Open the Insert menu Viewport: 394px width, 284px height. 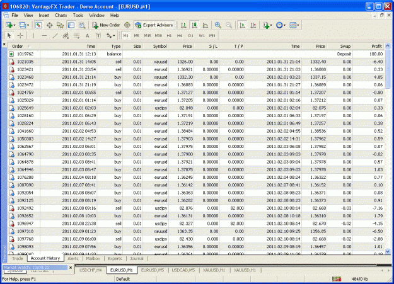[x=44, y=15]
